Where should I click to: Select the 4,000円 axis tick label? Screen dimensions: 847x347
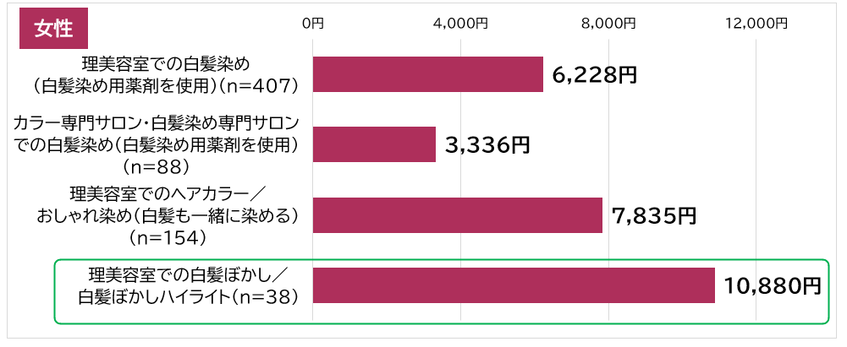(460, 24)
